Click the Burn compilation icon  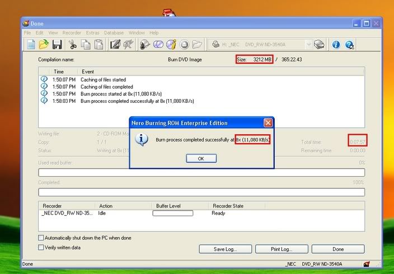pyautogui.click(x=145, y=45)
